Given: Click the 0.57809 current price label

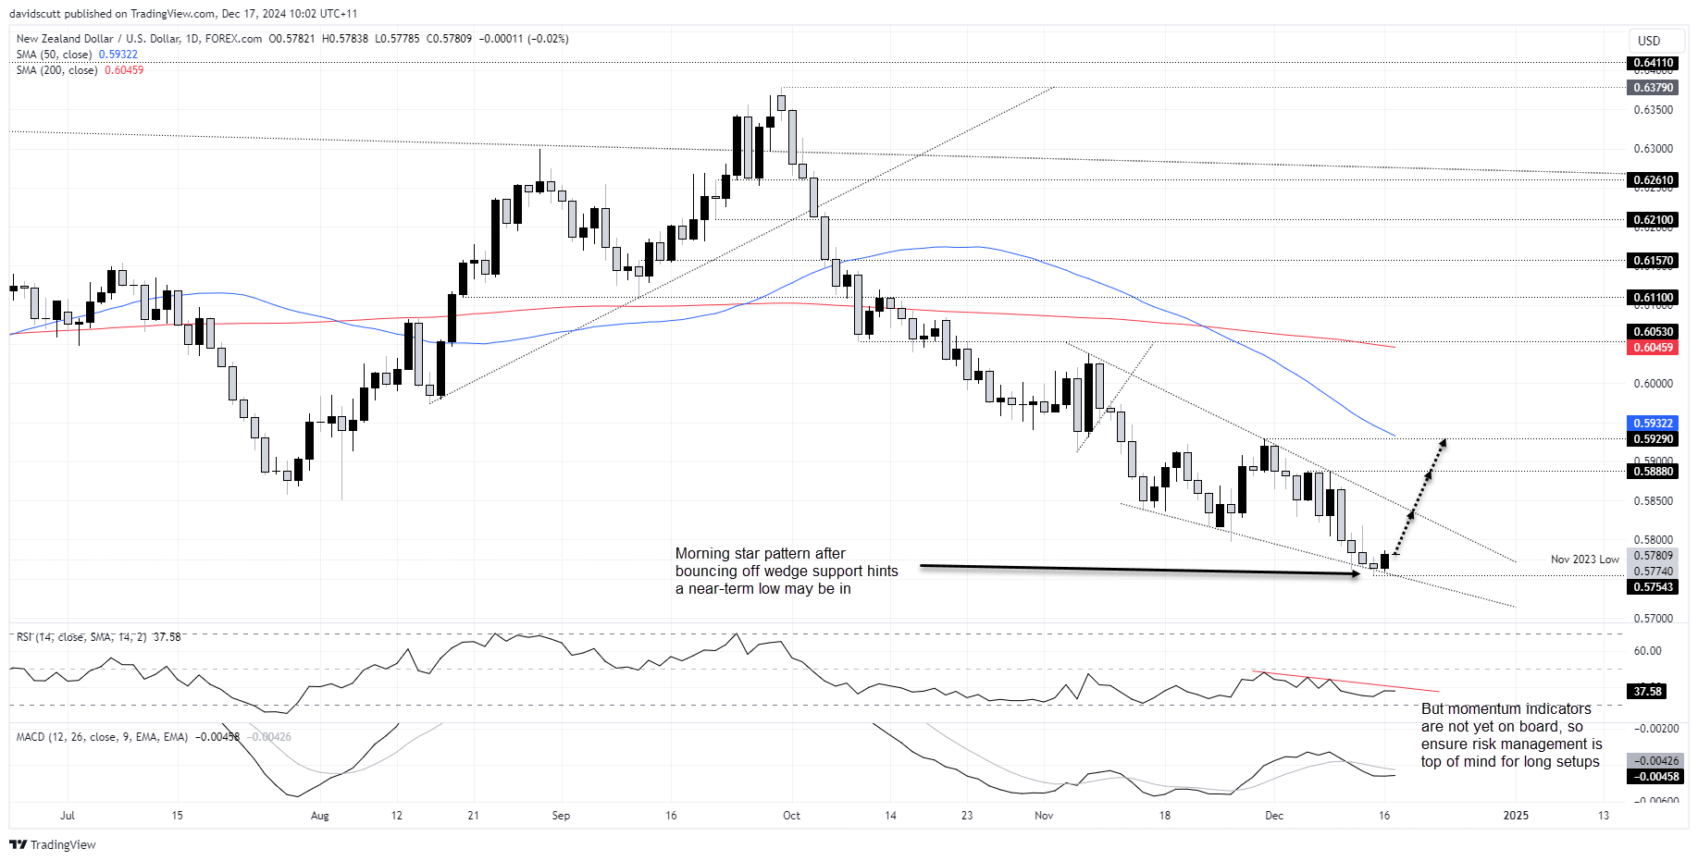Looking at the screenshot, I should [1653, 556].
